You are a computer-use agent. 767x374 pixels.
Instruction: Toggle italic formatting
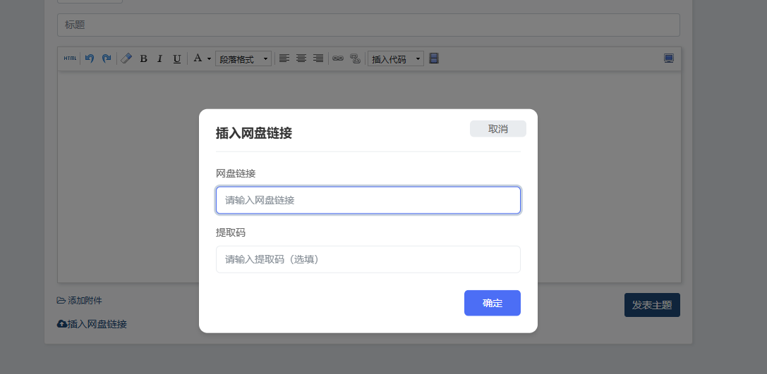tap(159, 58)
